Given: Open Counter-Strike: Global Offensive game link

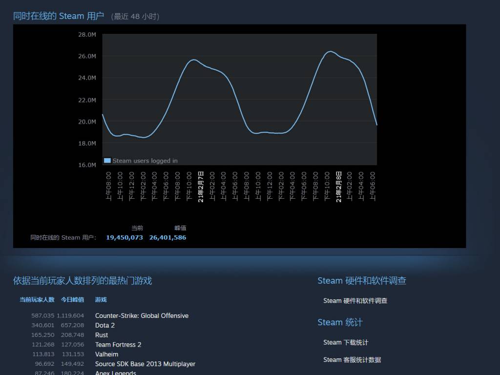Looking at the screenshot, I should [142, 316].
